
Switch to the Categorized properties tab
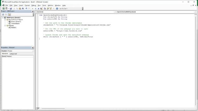(13, 54)
